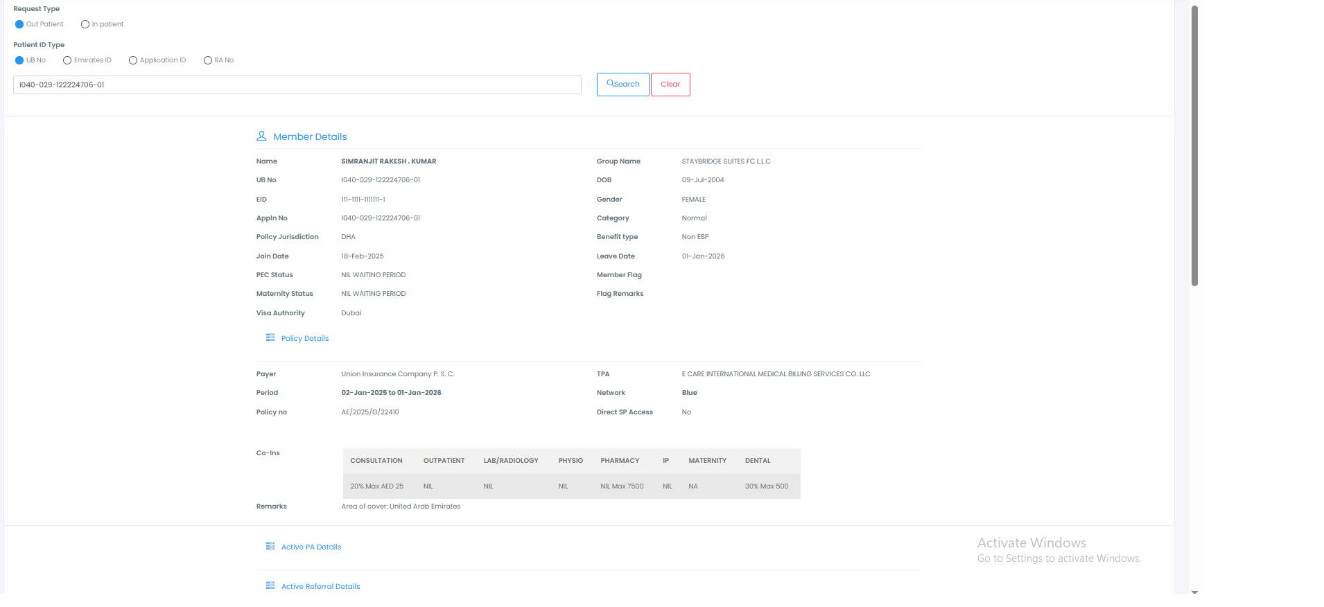Click the Search button
This screenshot has height=607, width=1324.
point(623,85)
